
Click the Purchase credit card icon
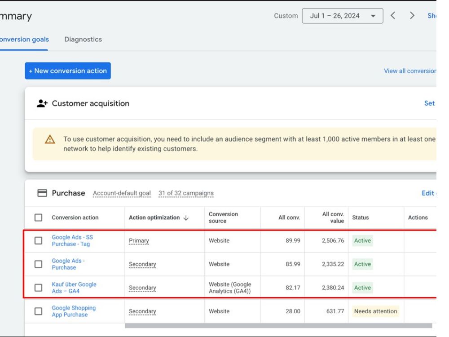(42, 193)
